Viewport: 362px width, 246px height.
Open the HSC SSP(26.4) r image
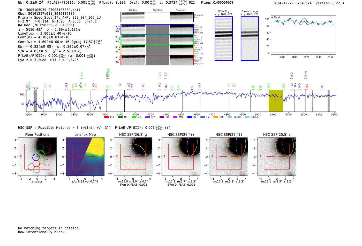[x=181, y=157]
